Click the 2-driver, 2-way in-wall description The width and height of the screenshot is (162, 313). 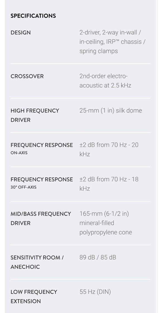[113, 42]
